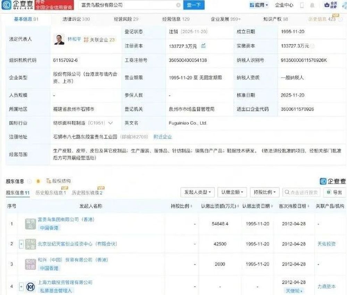347x295 pixels.
Task: Open the 应用 dropdown menu
Action: point(259,5)
